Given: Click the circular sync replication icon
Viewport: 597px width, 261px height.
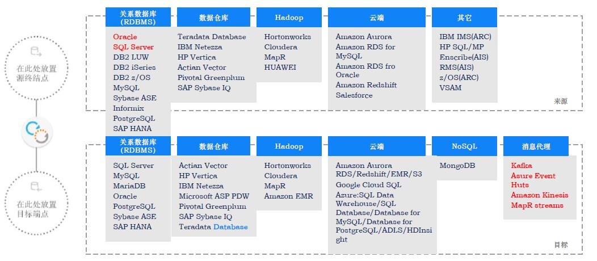Looking at the screenshot, I should point(36,131).
